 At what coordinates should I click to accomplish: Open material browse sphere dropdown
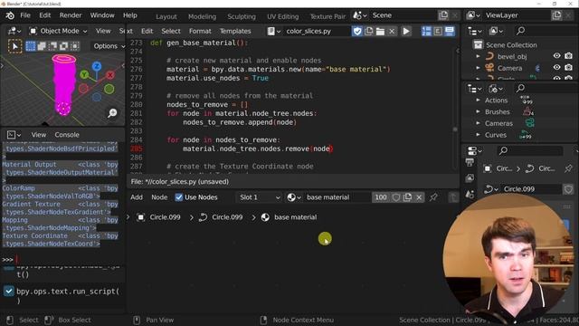294,197
